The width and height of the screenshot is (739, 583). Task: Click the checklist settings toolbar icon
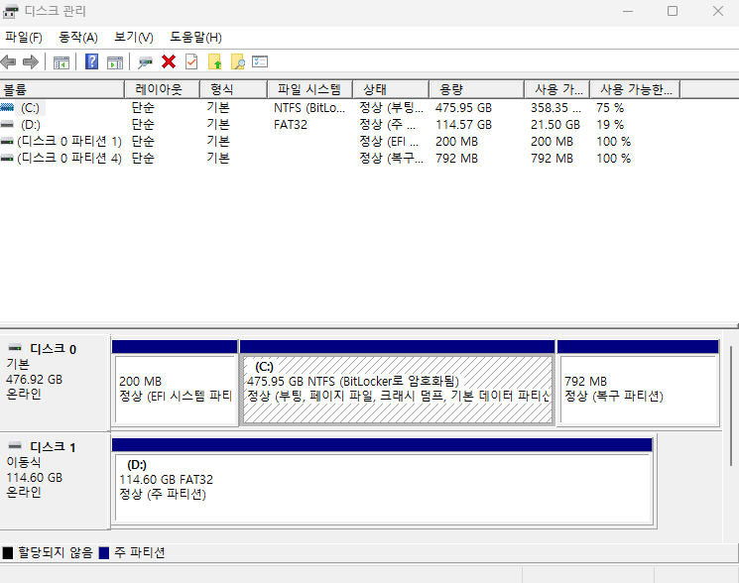tap(260, 61)
